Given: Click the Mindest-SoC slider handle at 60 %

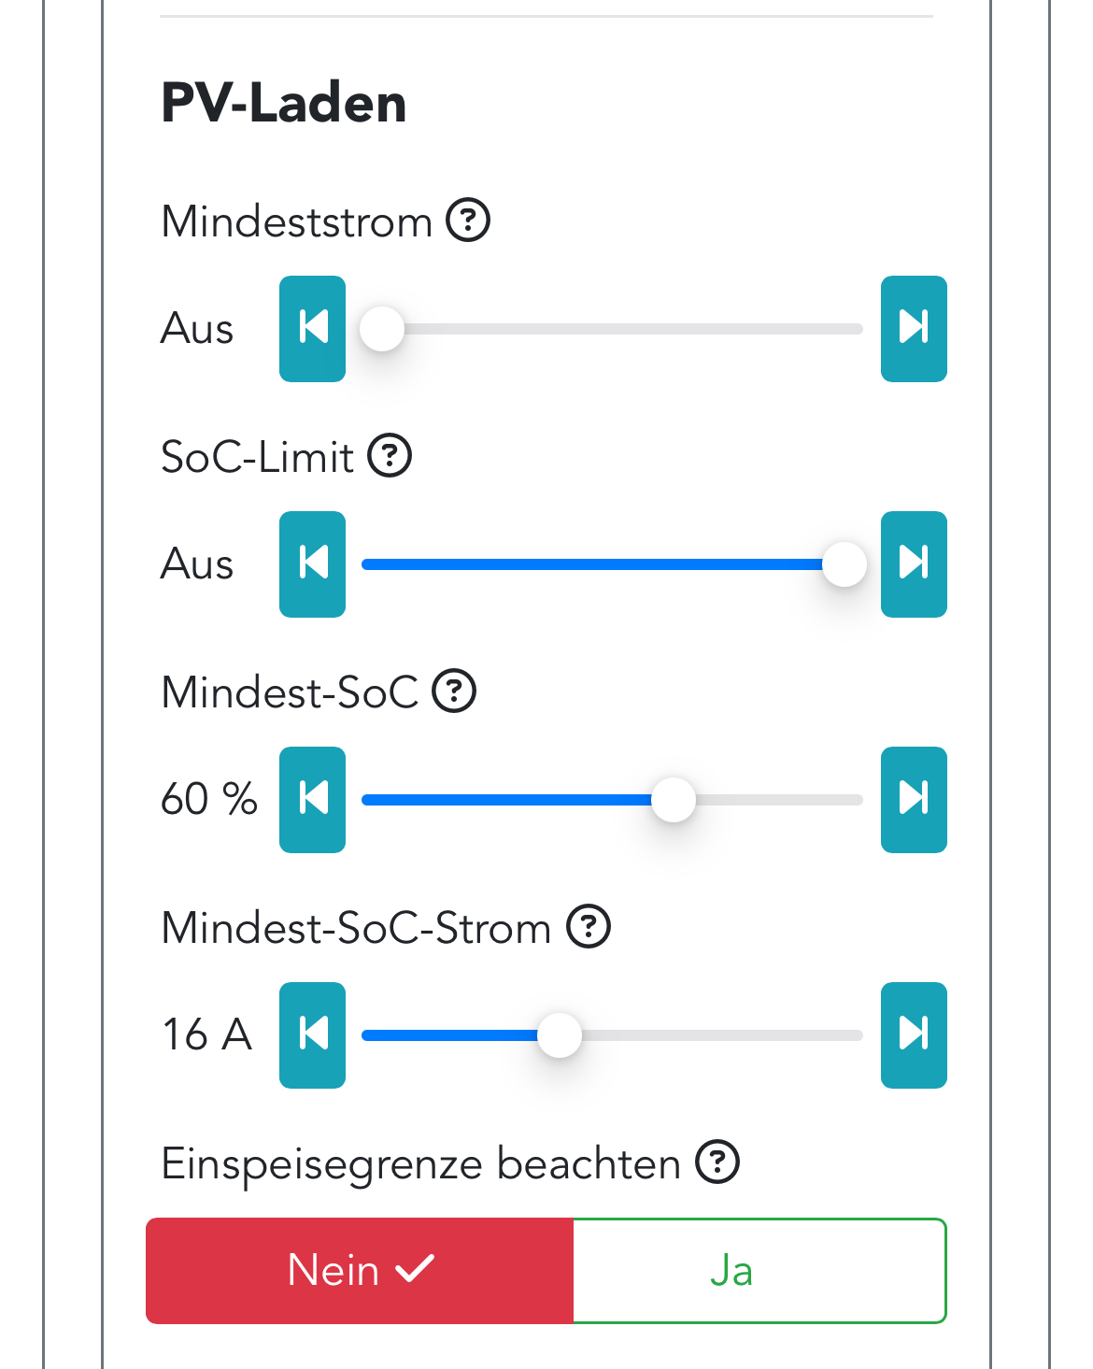Looking at the screenshot, I should tap(674, 800).
